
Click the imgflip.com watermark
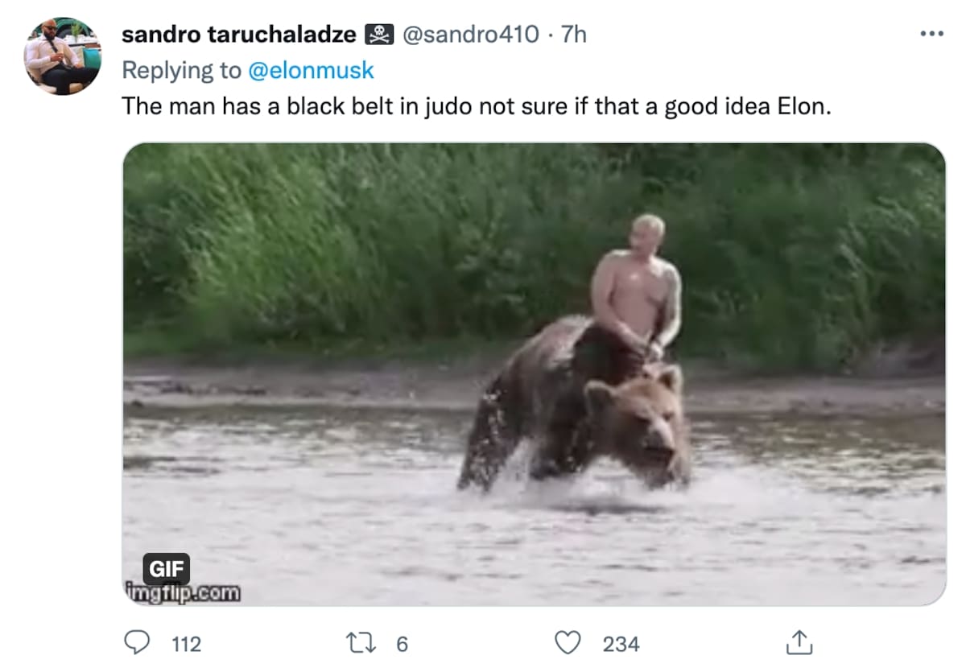[x=183, y=595]
